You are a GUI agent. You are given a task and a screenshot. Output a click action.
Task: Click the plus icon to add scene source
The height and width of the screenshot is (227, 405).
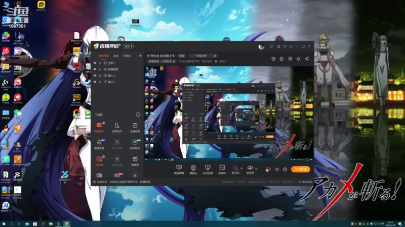click(140, 55)
